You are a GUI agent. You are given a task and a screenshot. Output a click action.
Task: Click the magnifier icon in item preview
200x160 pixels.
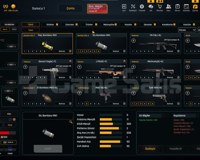tap(71, 122)
